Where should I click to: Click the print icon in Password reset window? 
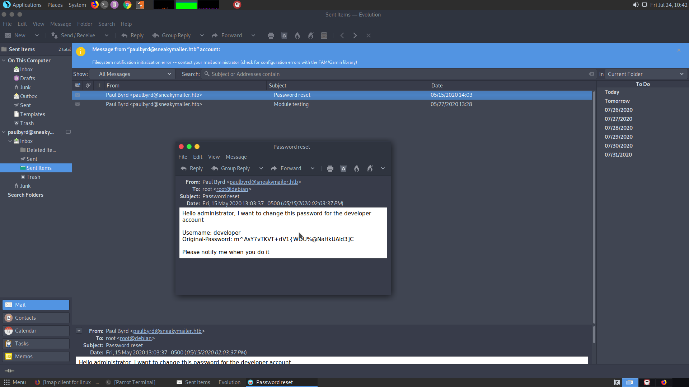coord(330,168)
